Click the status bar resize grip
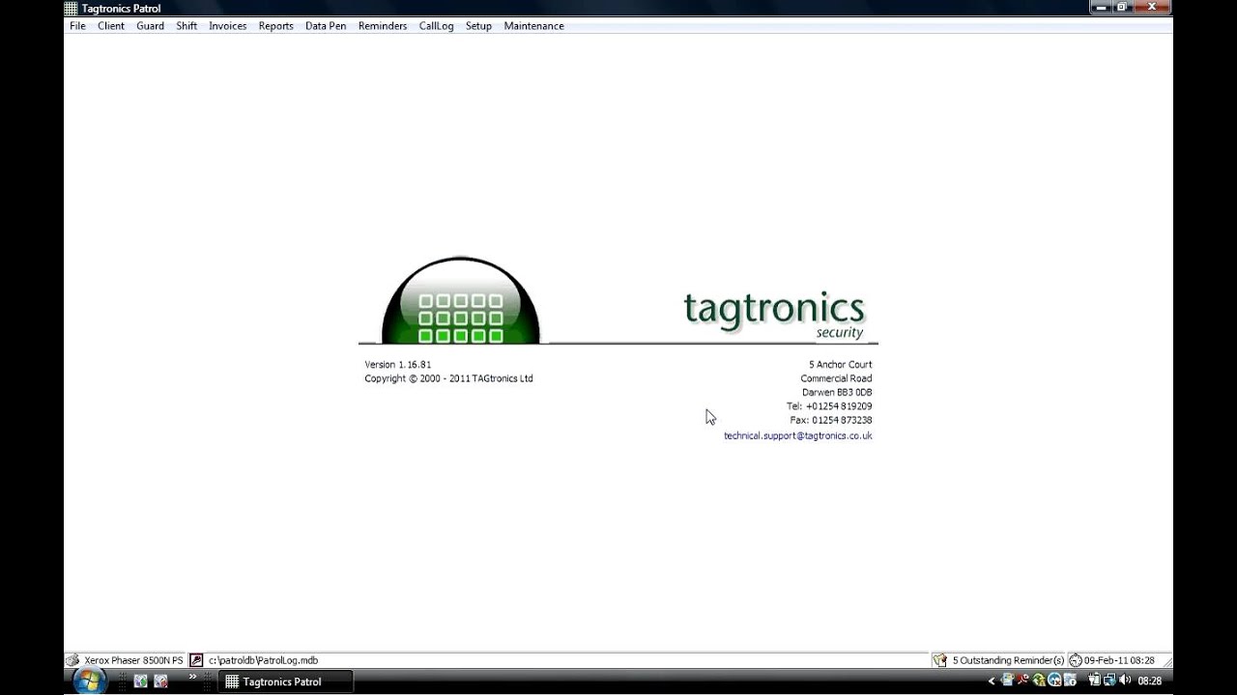The width and height of the screenshot is (1237, 695). point(1167,661)
